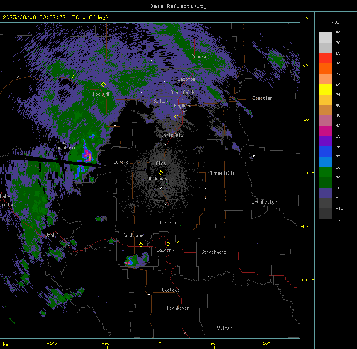Image resolution: width=357 pixels, height=349 pixels.
Task: Click the yellow diamond marker above RockyMH
Action: pos(103,85)
